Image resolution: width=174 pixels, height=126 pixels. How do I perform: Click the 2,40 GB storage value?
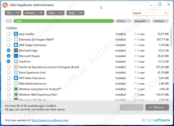tap(164, 89)
